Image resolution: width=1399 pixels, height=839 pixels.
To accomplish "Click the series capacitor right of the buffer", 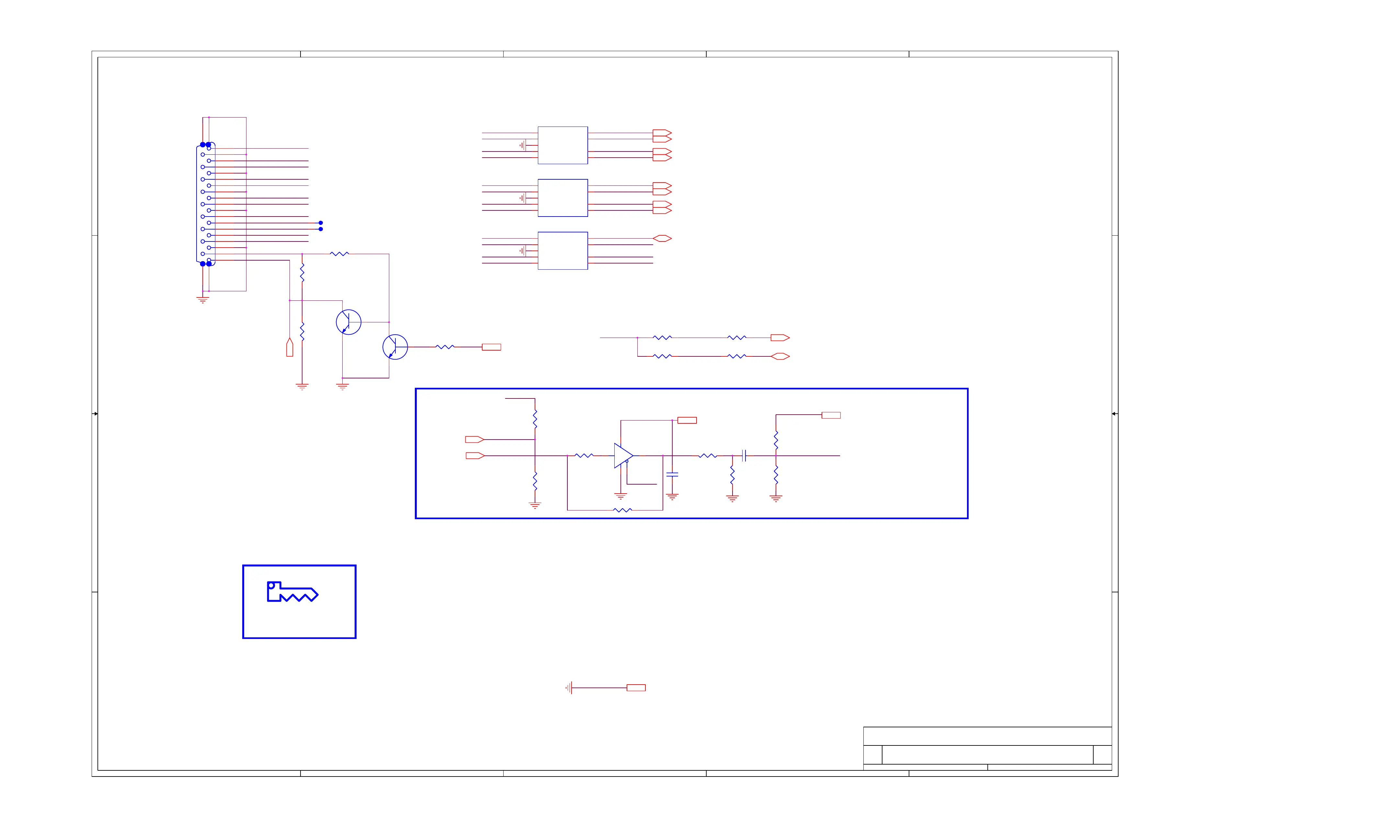I will tap(744, 456).
